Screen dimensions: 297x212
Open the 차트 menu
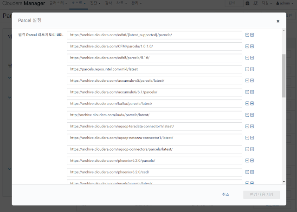[x=122, y=3]
